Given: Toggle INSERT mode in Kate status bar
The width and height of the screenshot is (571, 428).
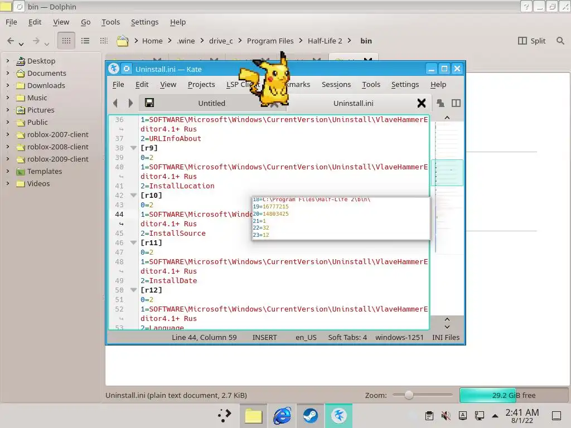Looking at the screenshot, I should [264, 337].
